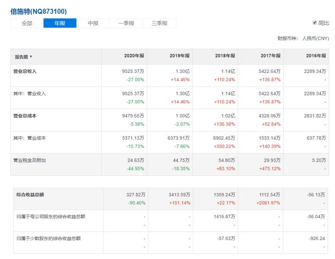Select the 2016年报 column header
335x259 pixels.
point(316,56)
